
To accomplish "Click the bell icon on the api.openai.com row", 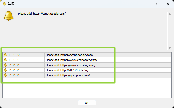I will (x=5, y=75).
